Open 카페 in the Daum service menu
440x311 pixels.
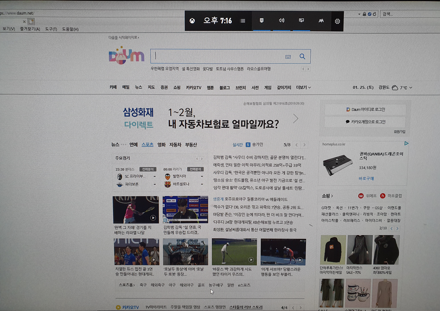coord(113,87)
